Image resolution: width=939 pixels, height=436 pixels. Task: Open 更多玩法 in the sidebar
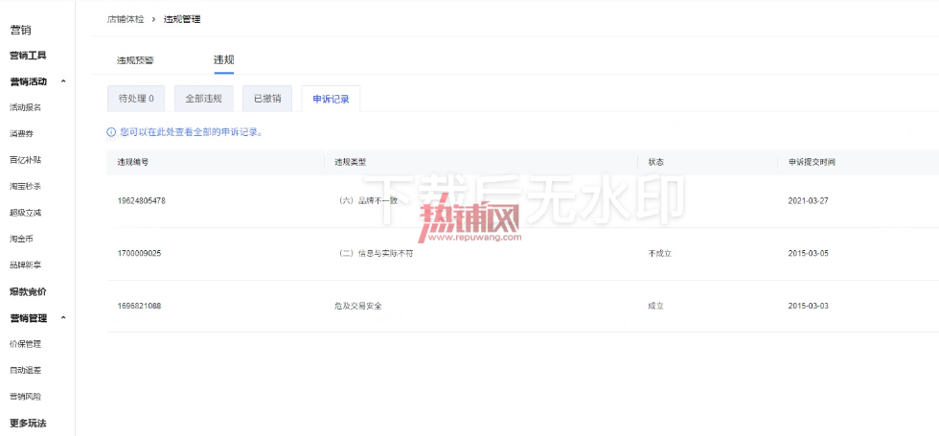28,424
